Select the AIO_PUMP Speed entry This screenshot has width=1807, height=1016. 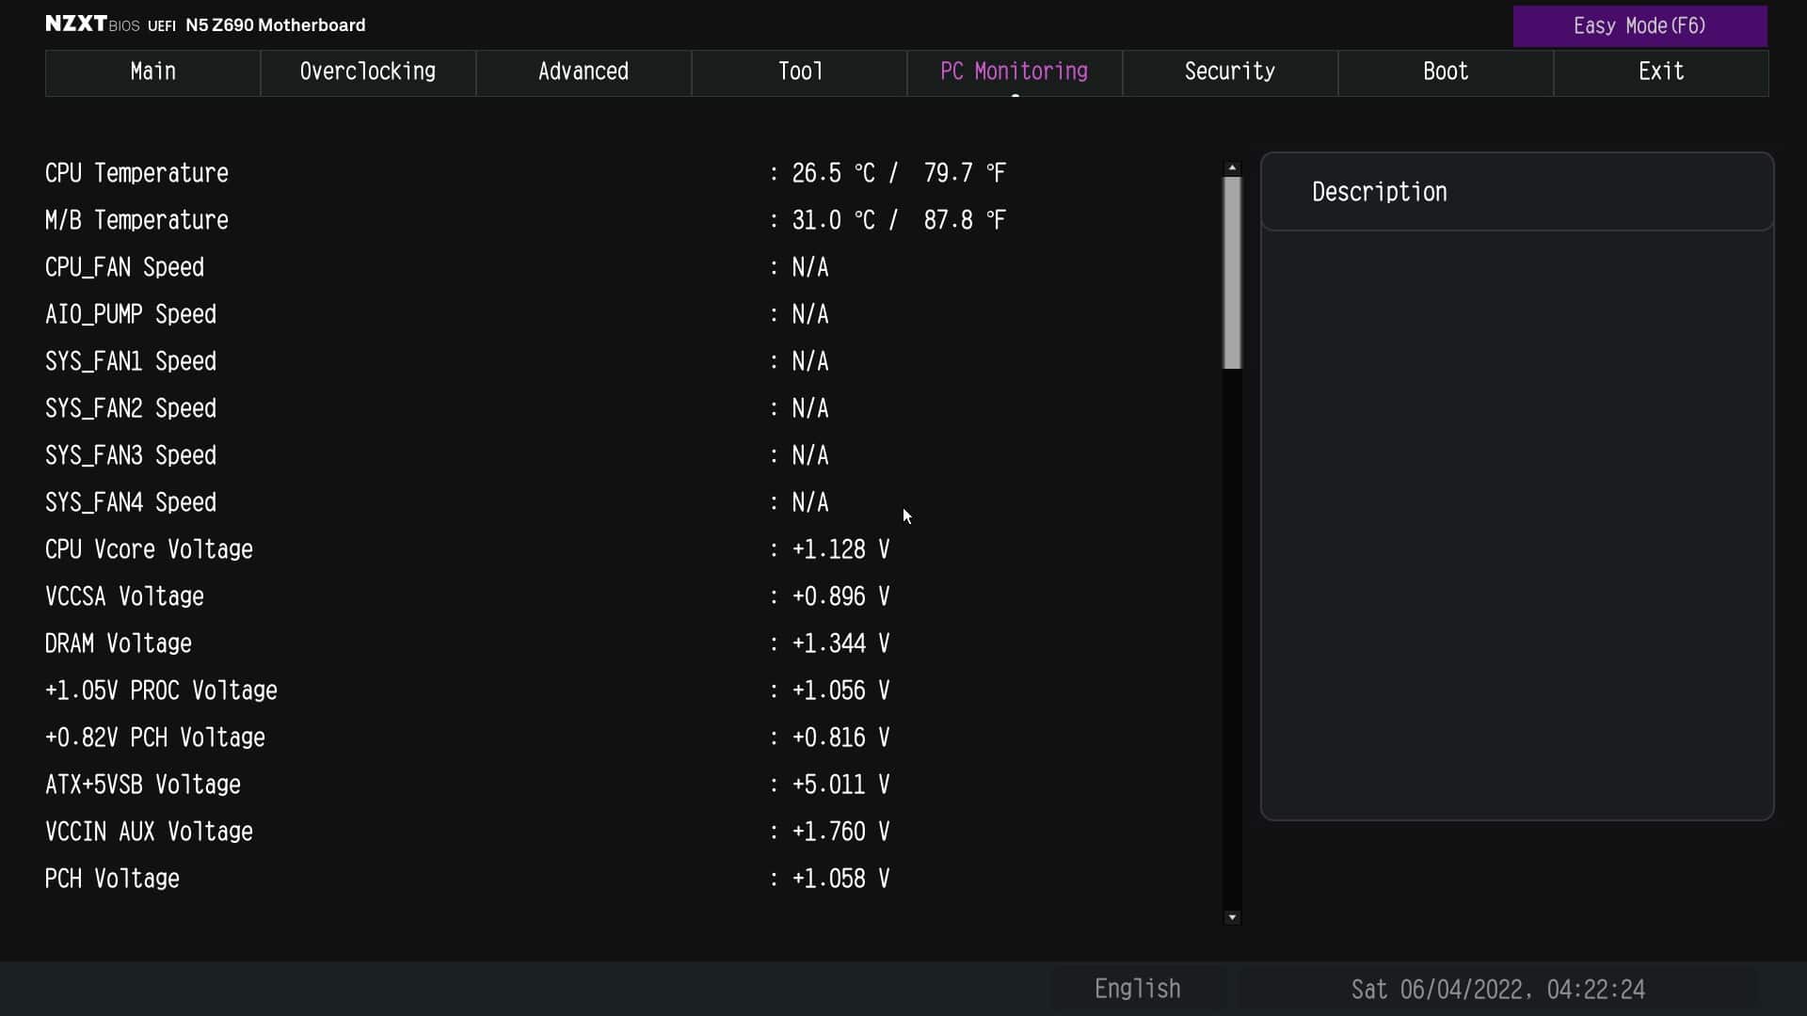pyautogui.click(x=631, y=314)
